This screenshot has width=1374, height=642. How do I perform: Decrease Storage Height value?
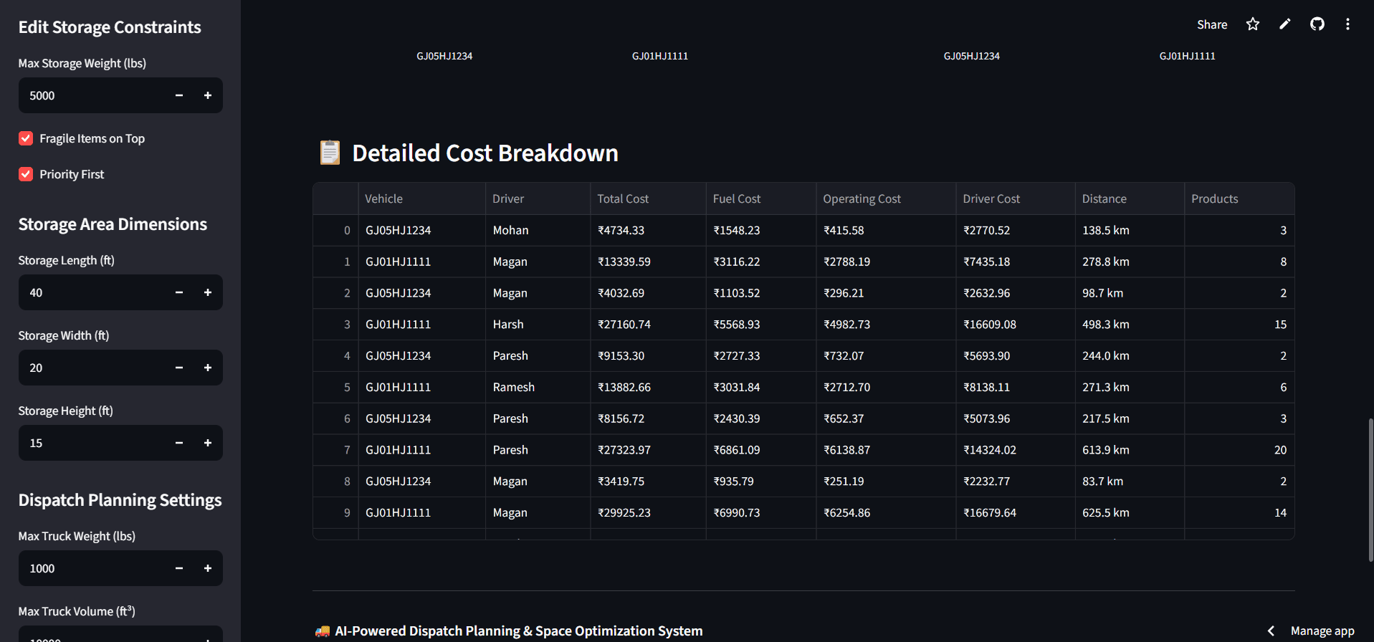pos(179,443)
